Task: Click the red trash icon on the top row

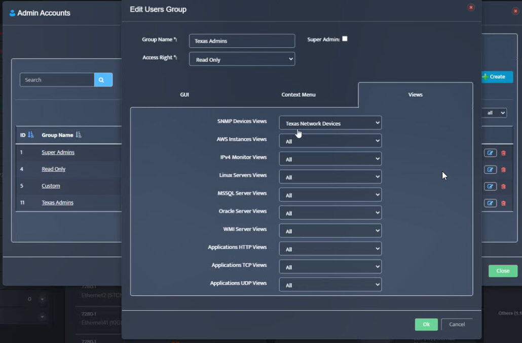Action: click(502, 153)
